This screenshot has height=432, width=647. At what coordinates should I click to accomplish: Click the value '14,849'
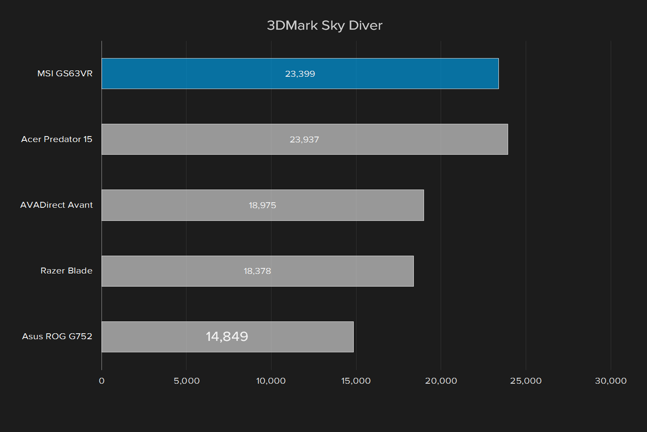point(227,336)
